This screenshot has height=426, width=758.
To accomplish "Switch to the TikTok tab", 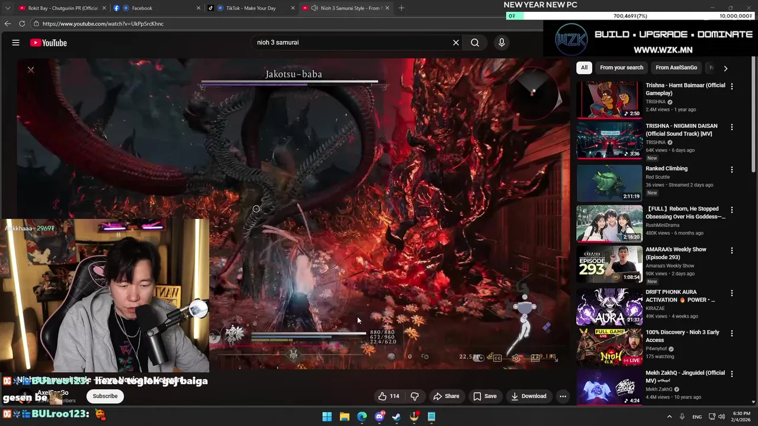I will (250, 8).
